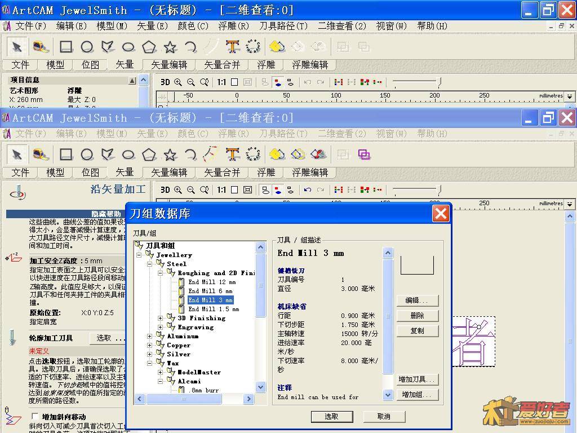Viewport: 577px width, 433px height.
Task: Switch to 浮雕编辑 tab in back window
Action: (310, 65)
